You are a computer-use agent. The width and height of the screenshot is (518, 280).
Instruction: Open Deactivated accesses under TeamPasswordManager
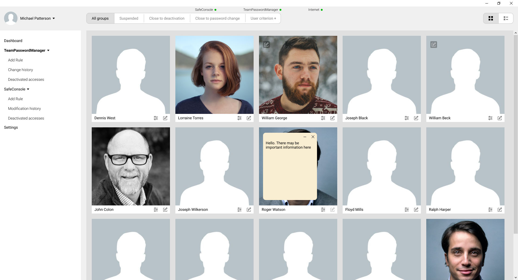(26, 79)
